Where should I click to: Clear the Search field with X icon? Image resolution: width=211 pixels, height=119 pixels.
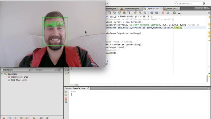(204, 4)
